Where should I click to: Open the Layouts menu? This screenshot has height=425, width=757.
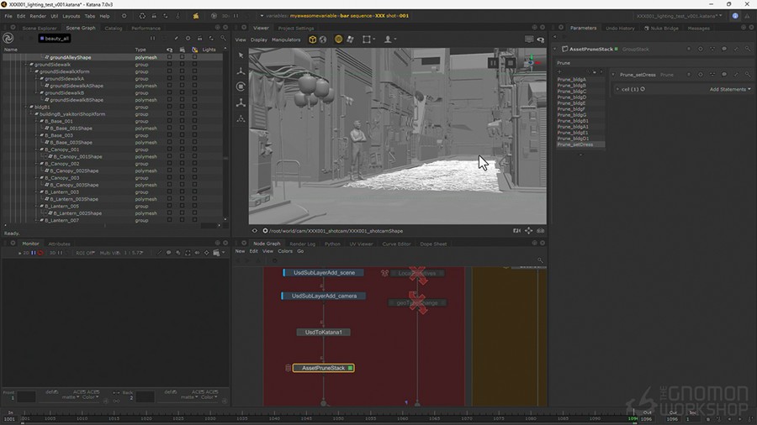[x=71, y=16]
